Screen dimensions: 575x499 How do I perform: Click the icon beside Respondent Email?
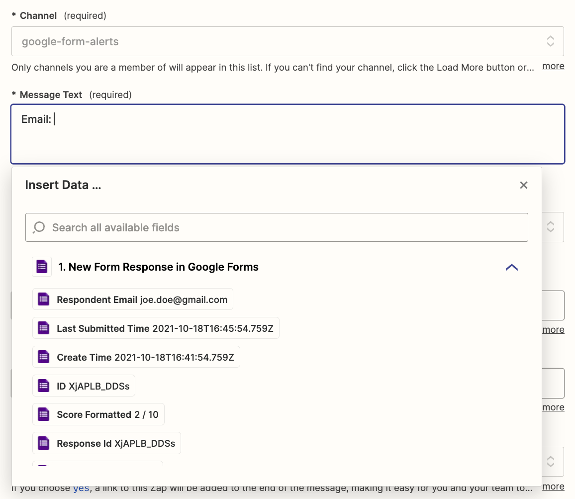click(x=44, y=299)
